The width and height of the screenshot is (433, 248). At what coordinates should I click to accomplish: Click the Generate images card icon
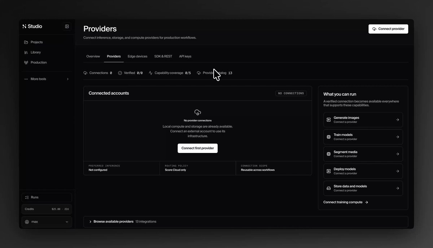328,120
